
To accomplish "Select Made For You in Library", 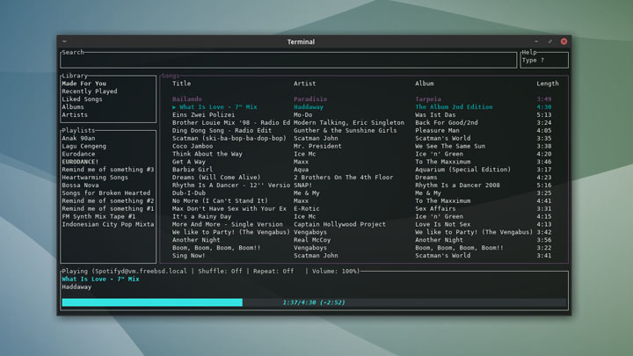I will click(x=84, y=84).
